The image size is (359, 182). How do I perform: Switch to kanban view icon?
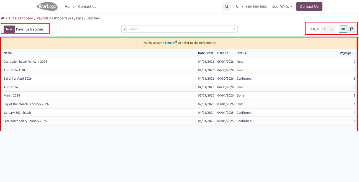coord(351,29)
